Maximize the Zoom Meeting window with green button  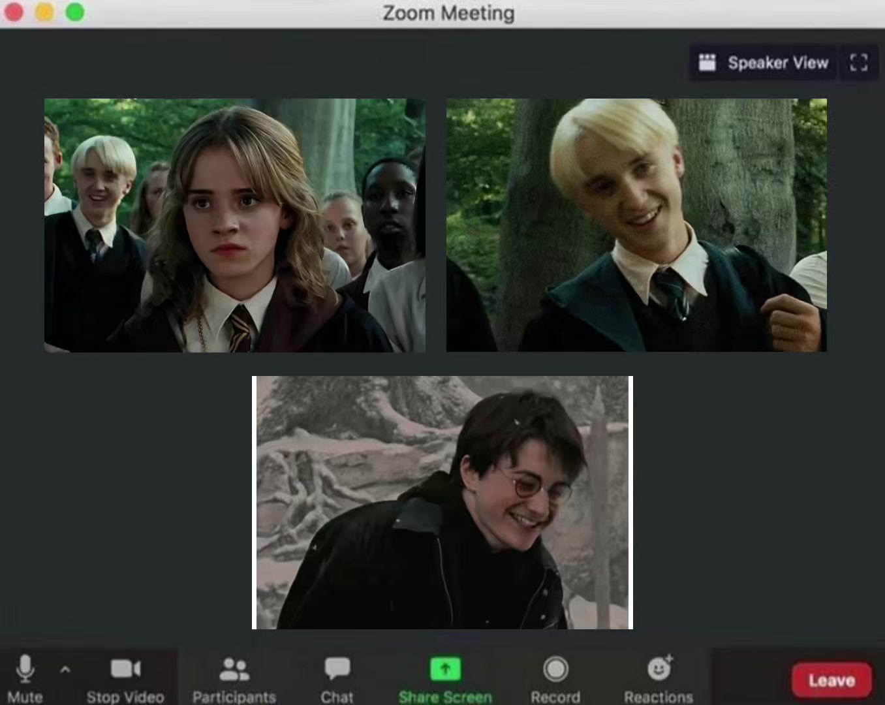(75, 12)
